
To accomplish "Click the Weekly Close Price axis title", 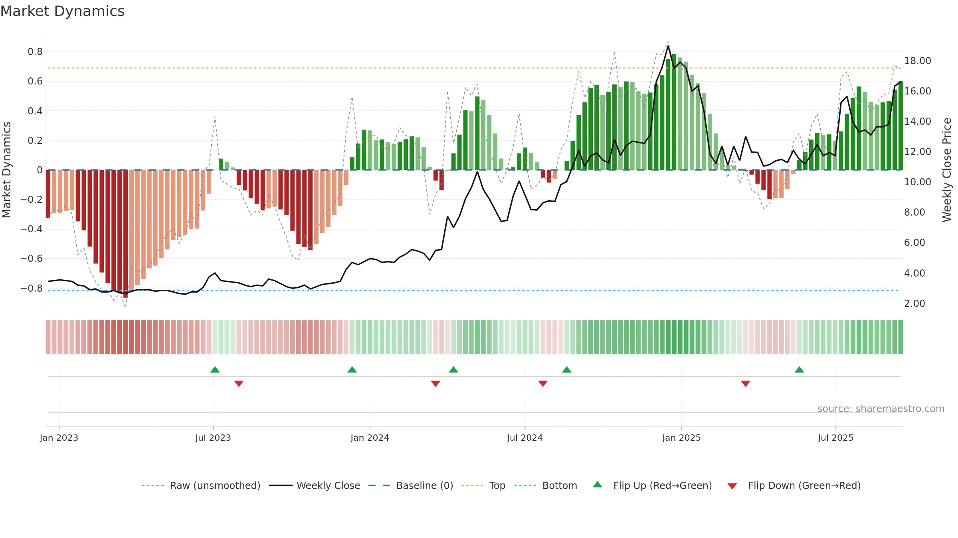I will [x=947, y=170].
